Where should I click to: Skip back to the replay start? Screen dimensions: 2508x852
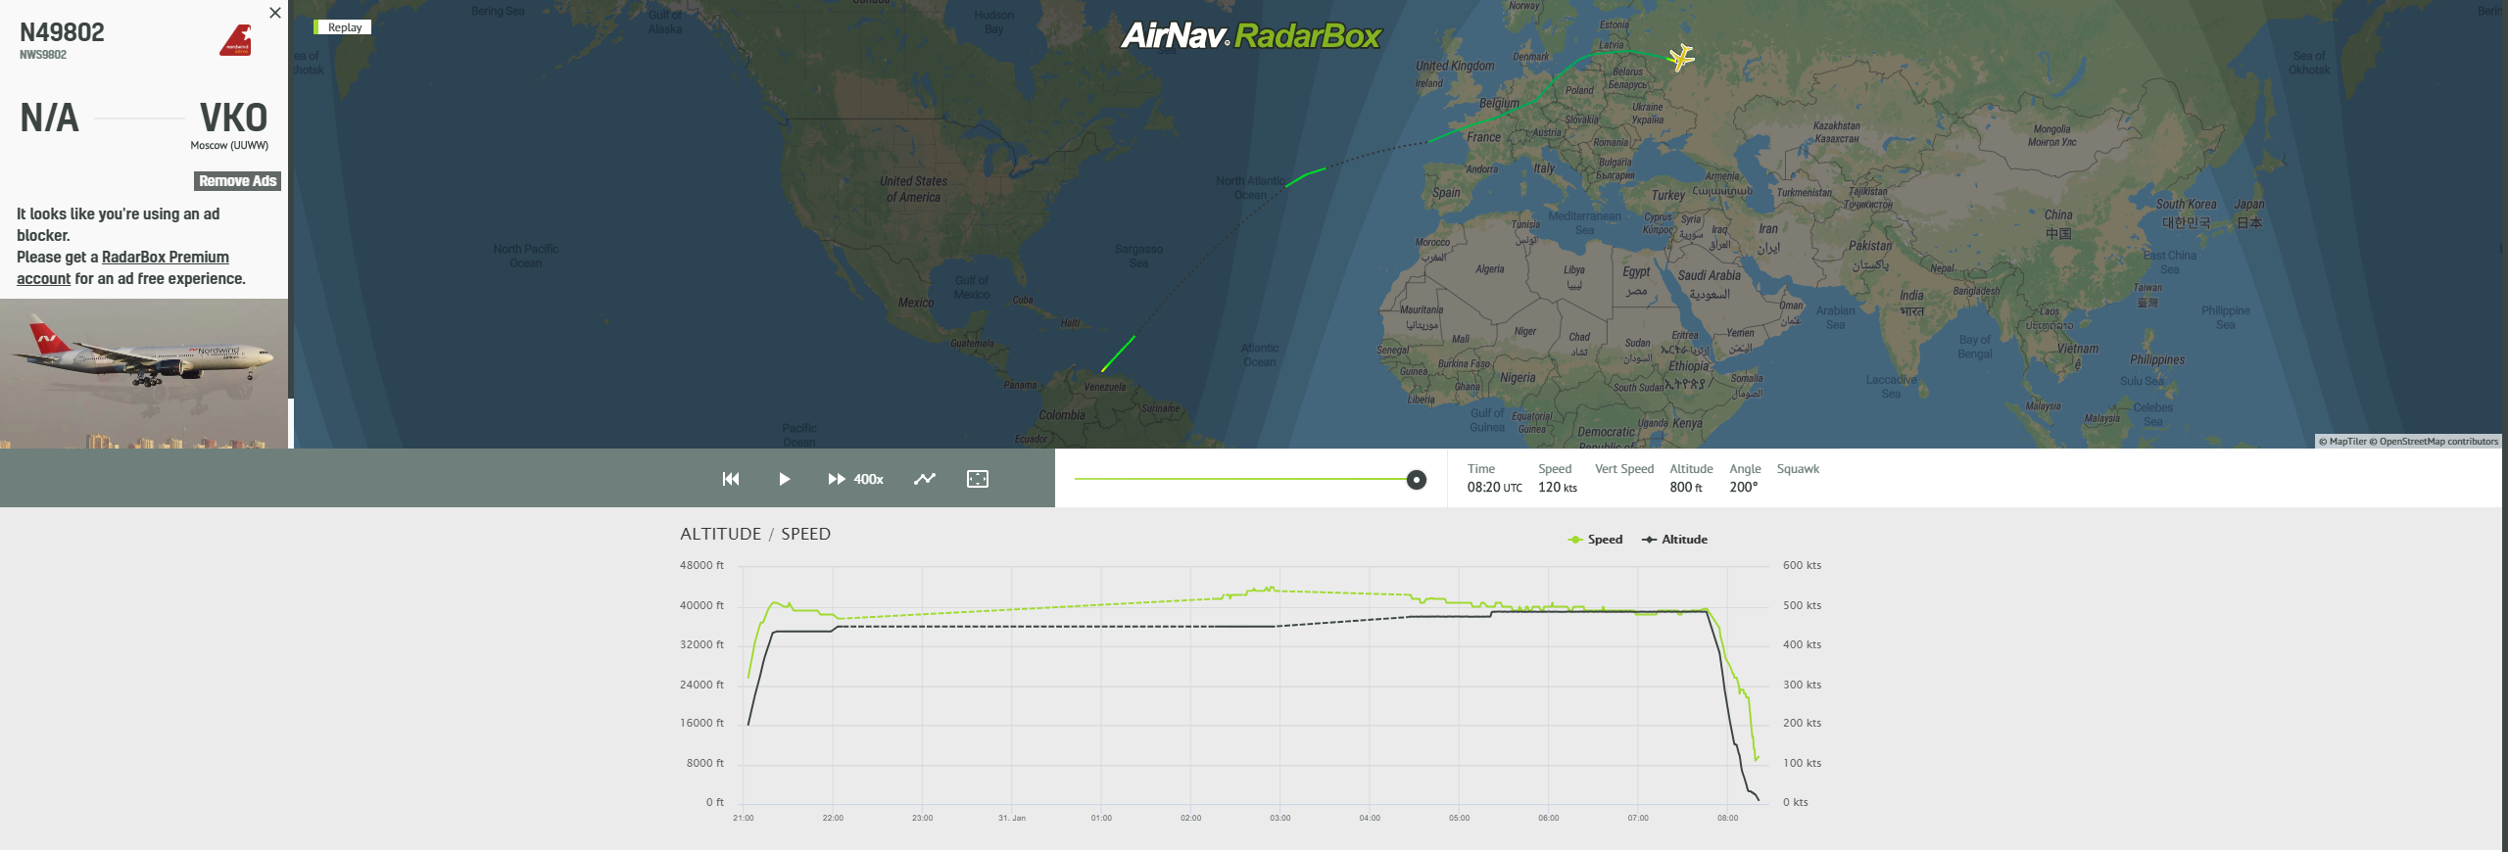pyautogui.click(x=731, y=479)
